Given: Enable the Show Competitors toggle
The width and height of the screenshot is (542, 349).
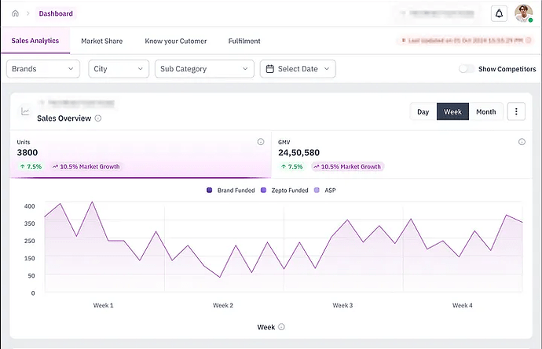Looking at the screenshot, I should click(x=467, y=69).
